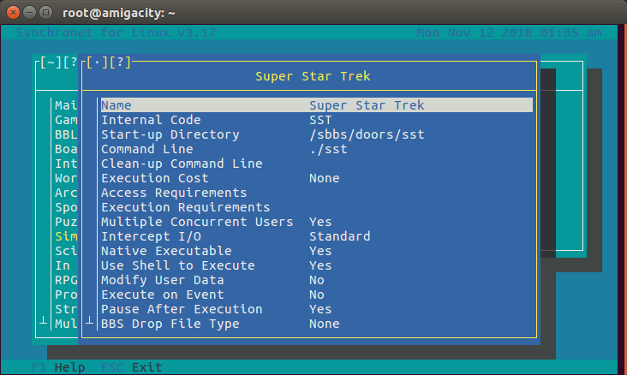
Task: Open Start-up Directory setting
Action: click(316, 134)
